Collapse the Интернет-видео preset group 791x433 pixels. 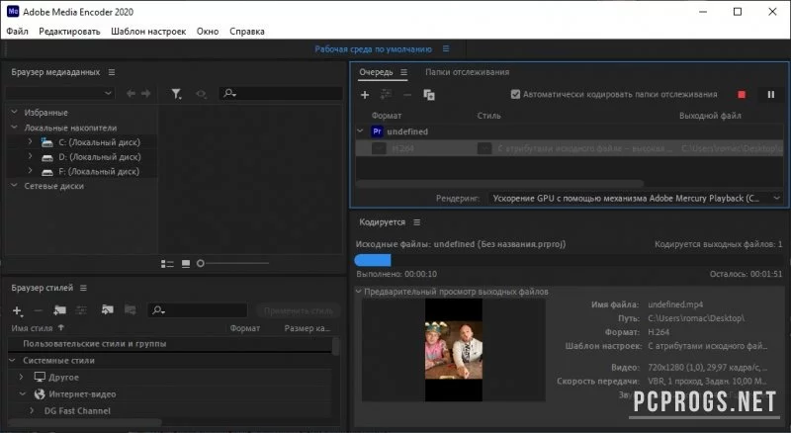point(22,393)
